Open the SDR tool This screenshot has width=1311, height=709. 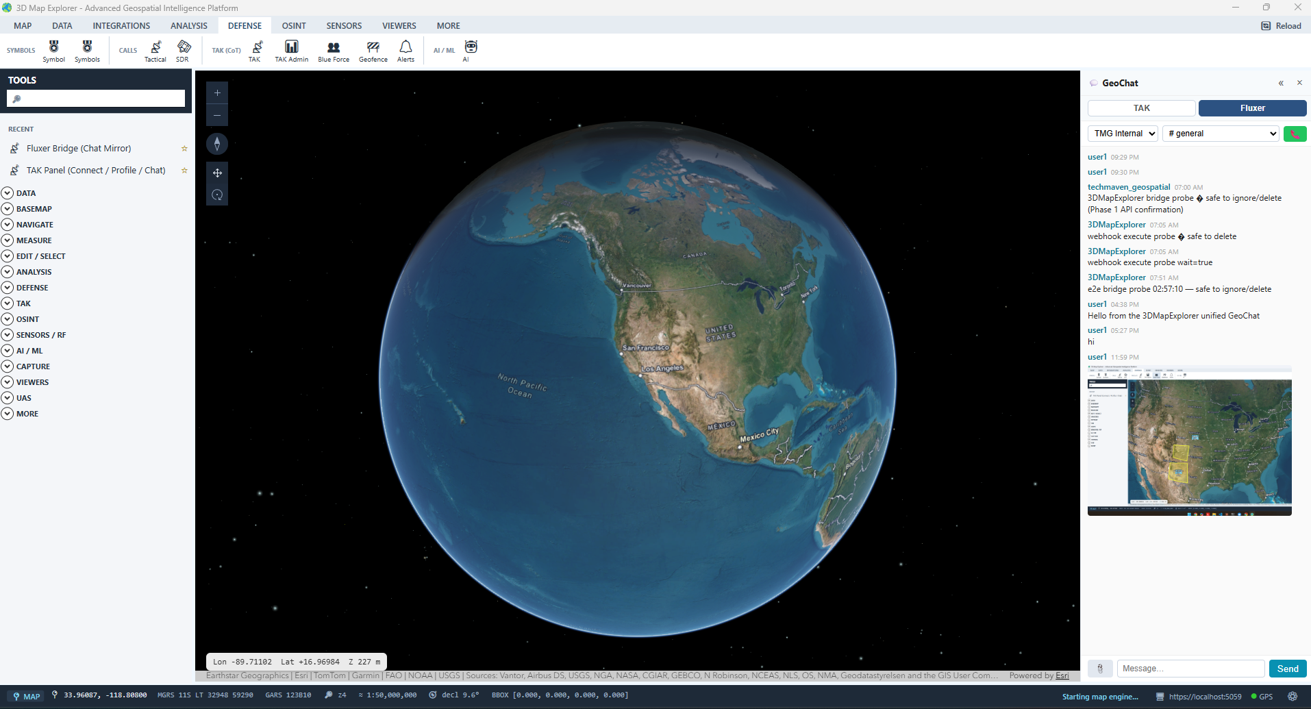(x=183, y=51)
